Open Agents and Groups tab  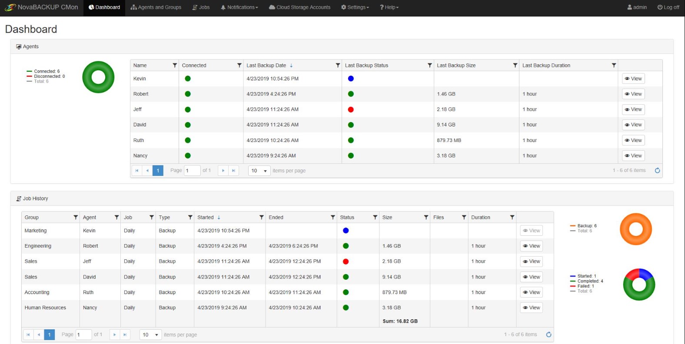coord(156,7)
